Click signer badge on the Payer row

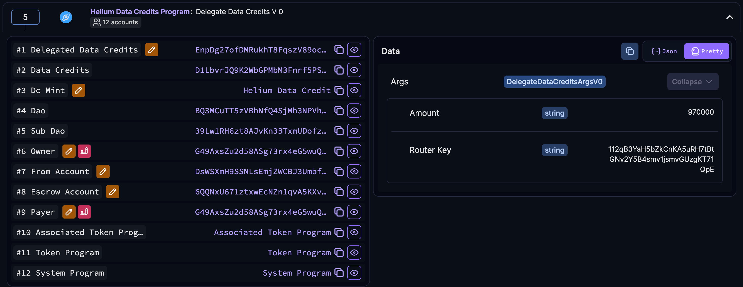pyautogui.click(x=84, y=212)
